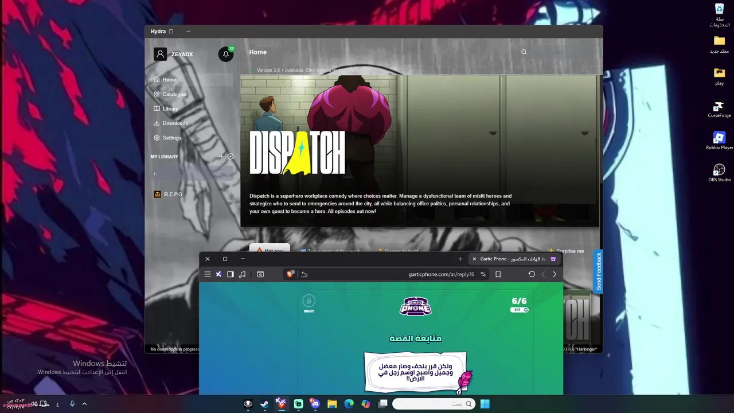Open Library in the Hydra sidebar
The image size is (734, 413).
pos(166,108)
